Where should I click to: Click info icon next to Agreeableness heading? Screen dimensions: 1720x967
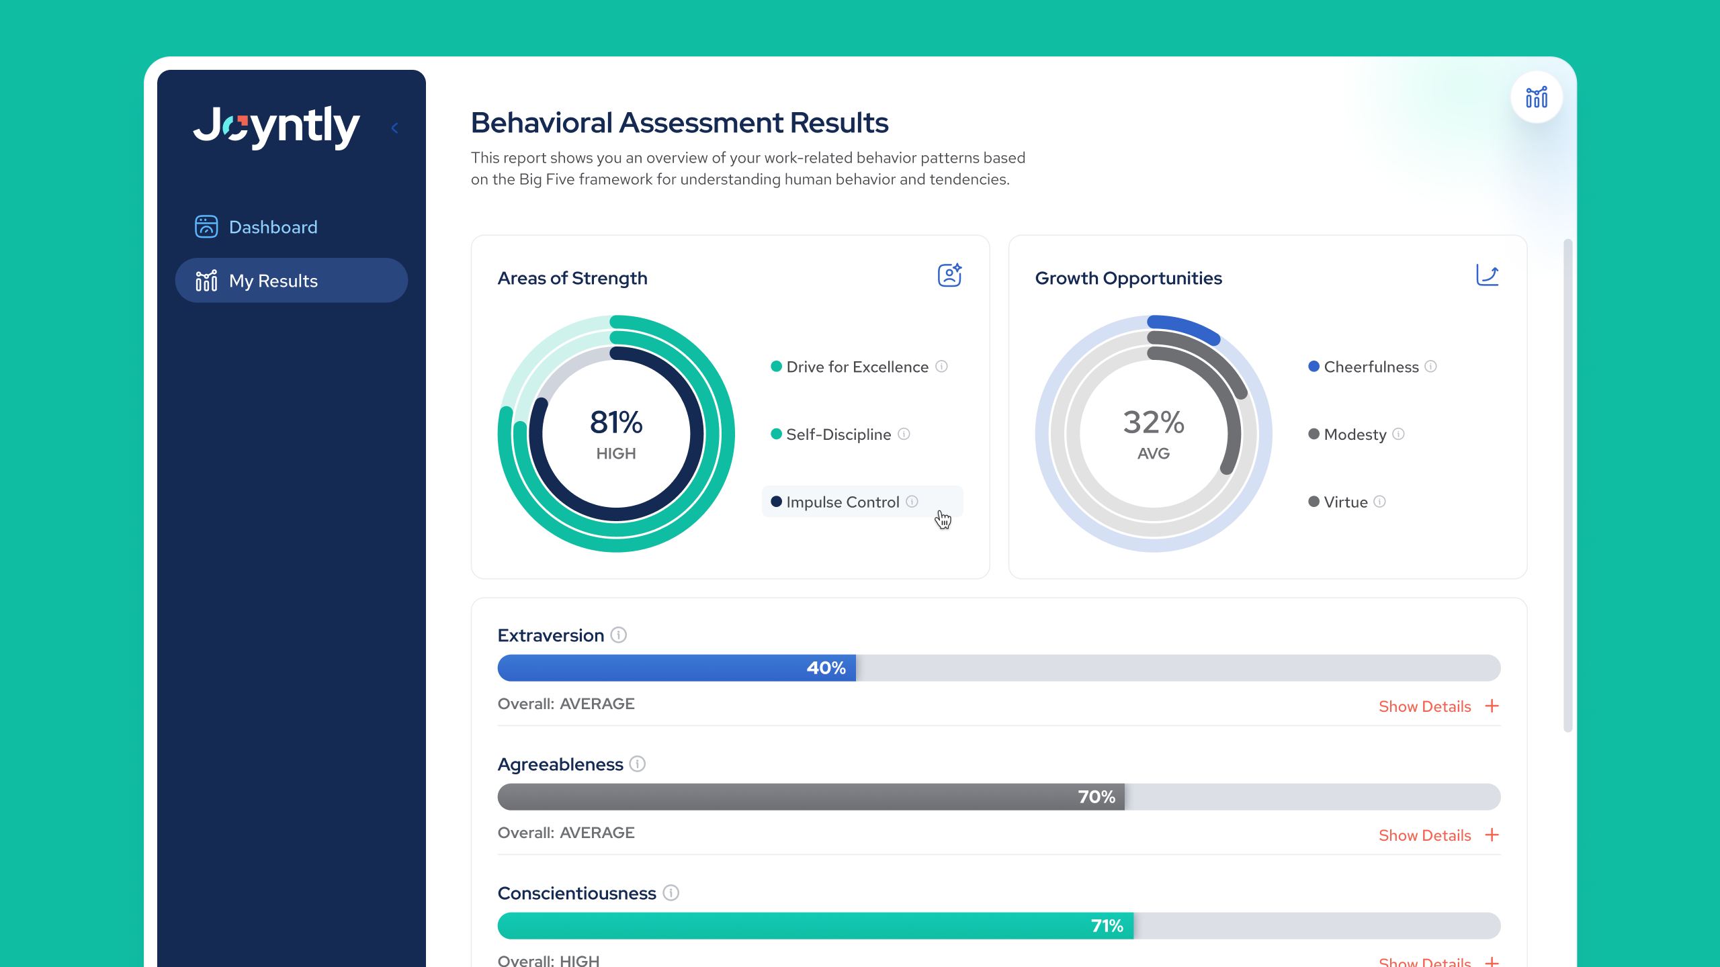pyautogui.click(x=637, y=764)
